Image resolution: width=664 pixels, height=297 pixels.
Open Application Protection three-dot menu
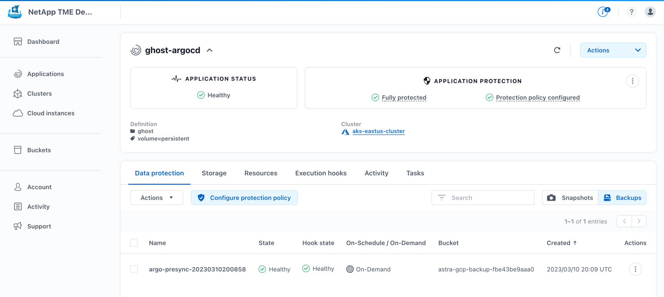tap(632, 81)
